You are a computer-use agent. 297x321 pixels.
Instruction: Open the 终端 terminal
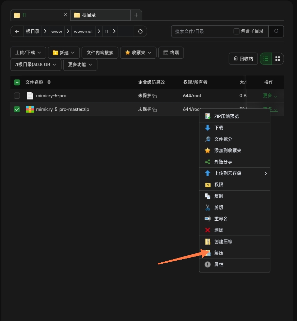[171, 53]
